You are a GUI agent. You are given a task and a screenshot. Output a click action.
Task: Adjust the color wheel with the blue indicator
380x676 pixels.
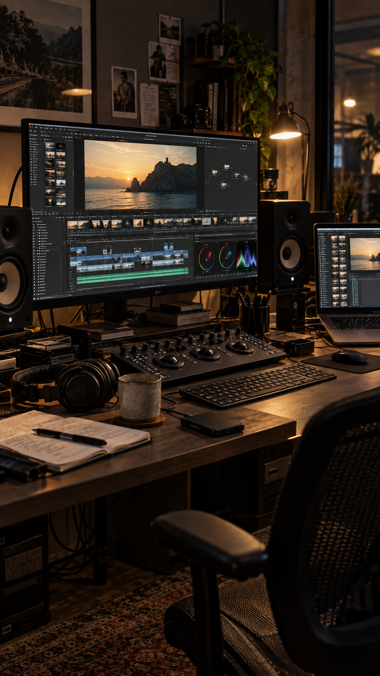click(226, 258)
